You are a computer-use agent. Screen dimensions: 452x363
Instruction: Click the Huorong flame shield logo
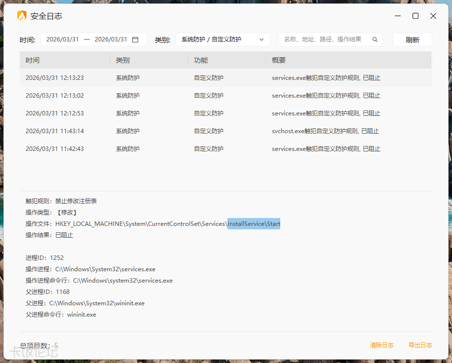click(22, 16)
